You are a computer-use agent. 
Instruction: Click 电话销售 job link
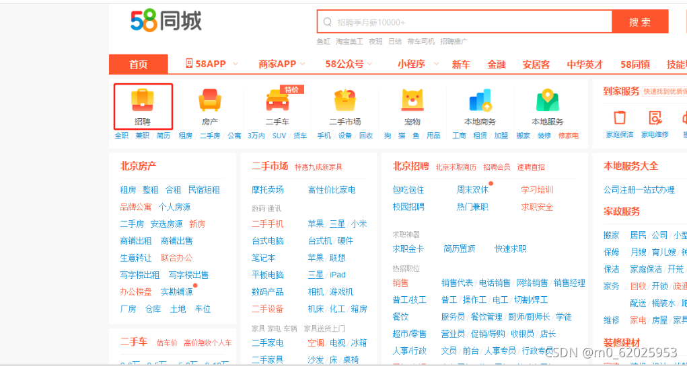pyautogui.click(x=495, y=283)
